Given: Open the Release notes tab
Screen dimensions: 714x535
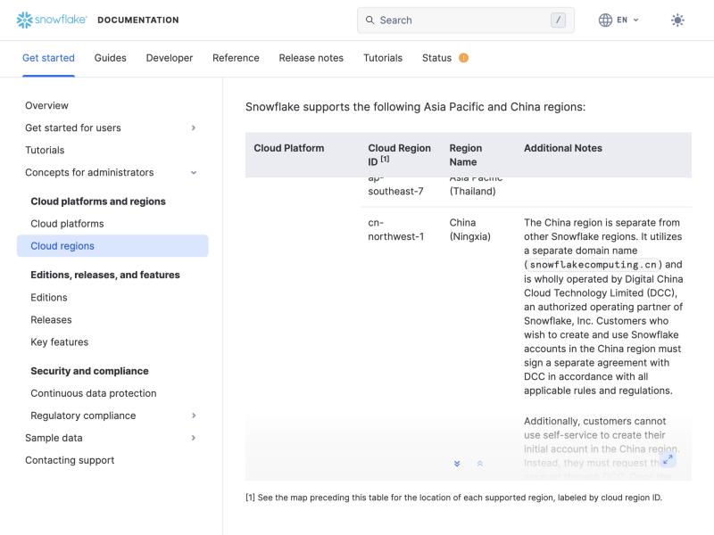Looking at the screenshot, I should point(311,58).
